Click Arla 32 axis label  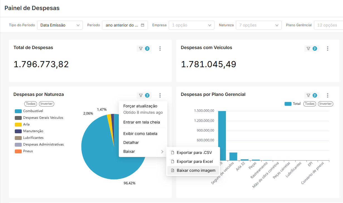coord(240,166)
